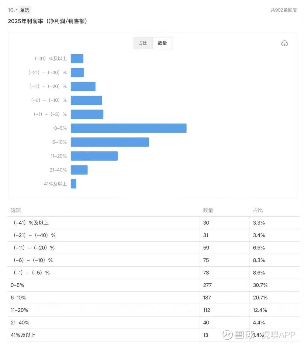This screenshot has height=344, width=304.
Task: Click the 占比 table column header
Action: (258, 210)
